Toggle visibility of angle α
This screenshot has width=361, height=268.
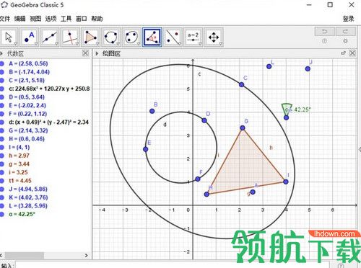click(x=2, y=214)
